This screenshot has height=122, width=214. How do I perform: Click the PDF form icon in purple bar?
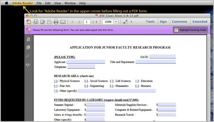tap(28, 30)
